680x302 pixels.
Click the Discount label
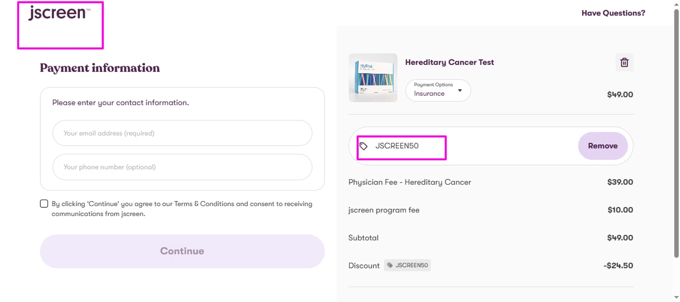coord(364,266)
